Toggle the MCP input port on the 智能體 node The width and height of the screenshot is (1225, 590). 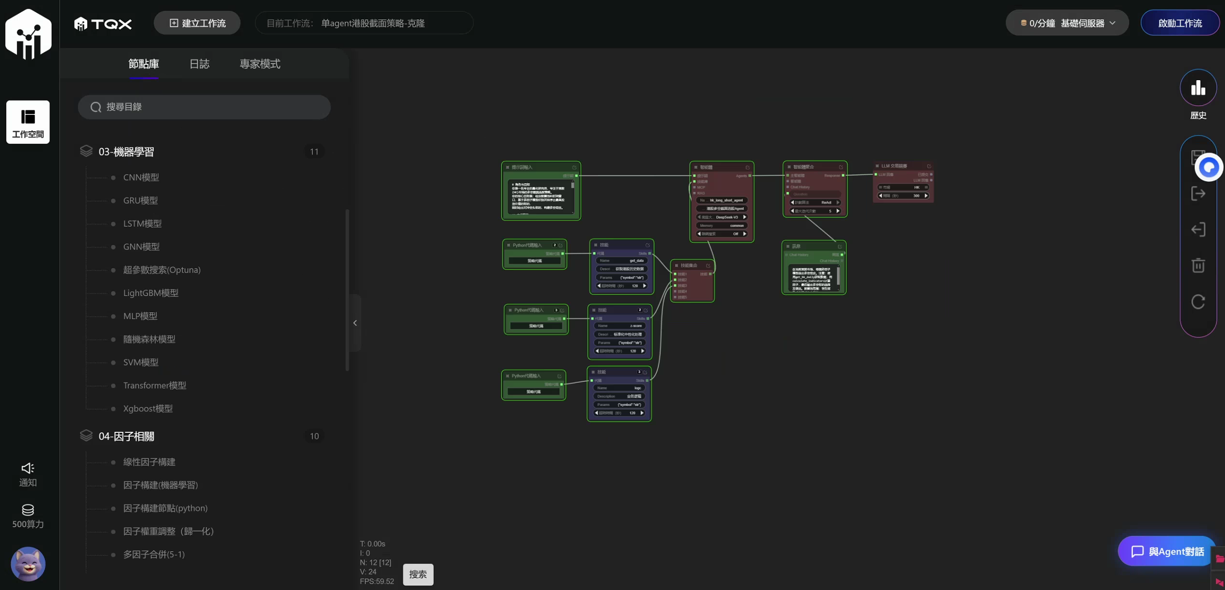694,187
